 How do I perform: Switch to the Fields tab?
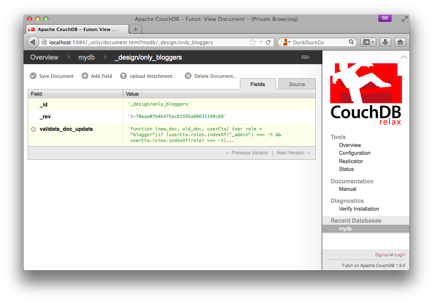(258, 84)
